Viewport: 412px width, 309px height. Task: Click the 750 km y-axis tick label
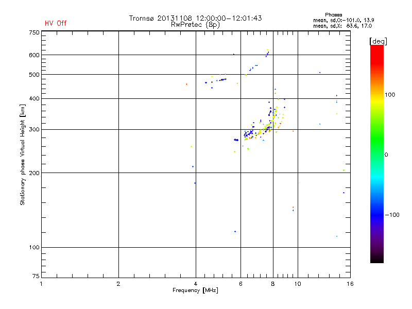coord(33,32)
